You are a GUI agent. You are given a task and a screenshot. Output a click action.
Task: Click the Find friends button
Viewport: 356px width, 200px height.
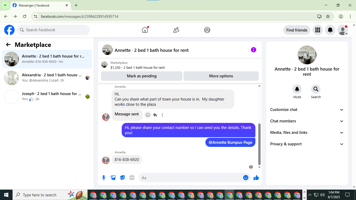pos(297,30)
